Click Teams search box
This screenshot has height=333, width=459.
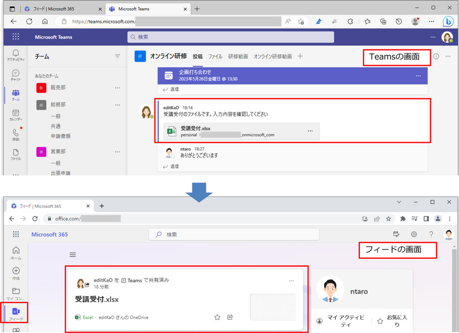click(x=231, y=37)
